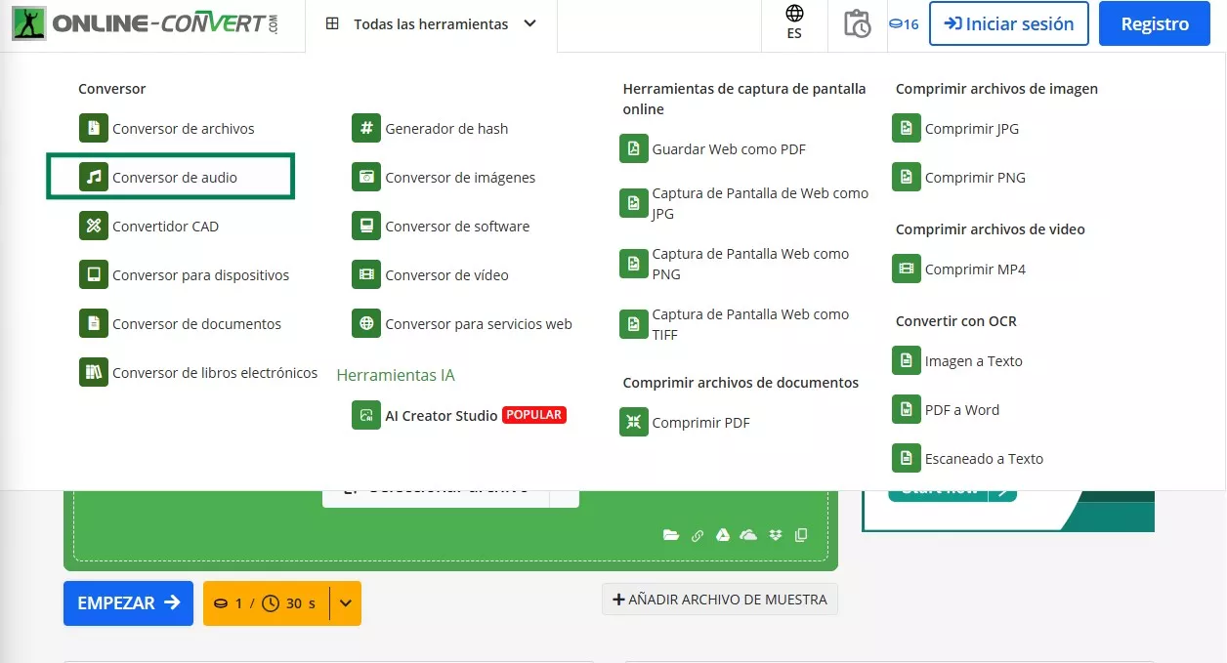Viewport: 1227px width, 663px height.
Task: Click the Iniciar sesión button
Action: (1009, 23)
